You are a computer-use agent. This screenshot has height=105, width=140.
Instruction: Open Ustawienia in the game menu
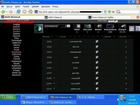pyautogui.click(x=17, y=68)
